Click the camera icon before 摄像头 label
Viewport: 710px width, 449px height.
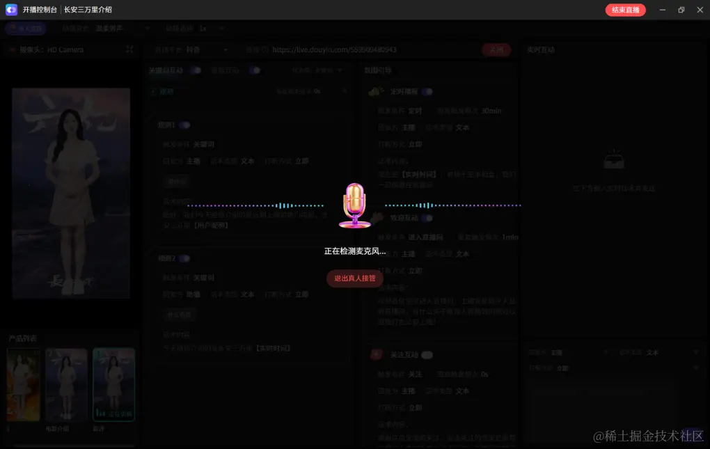point(13,50)
